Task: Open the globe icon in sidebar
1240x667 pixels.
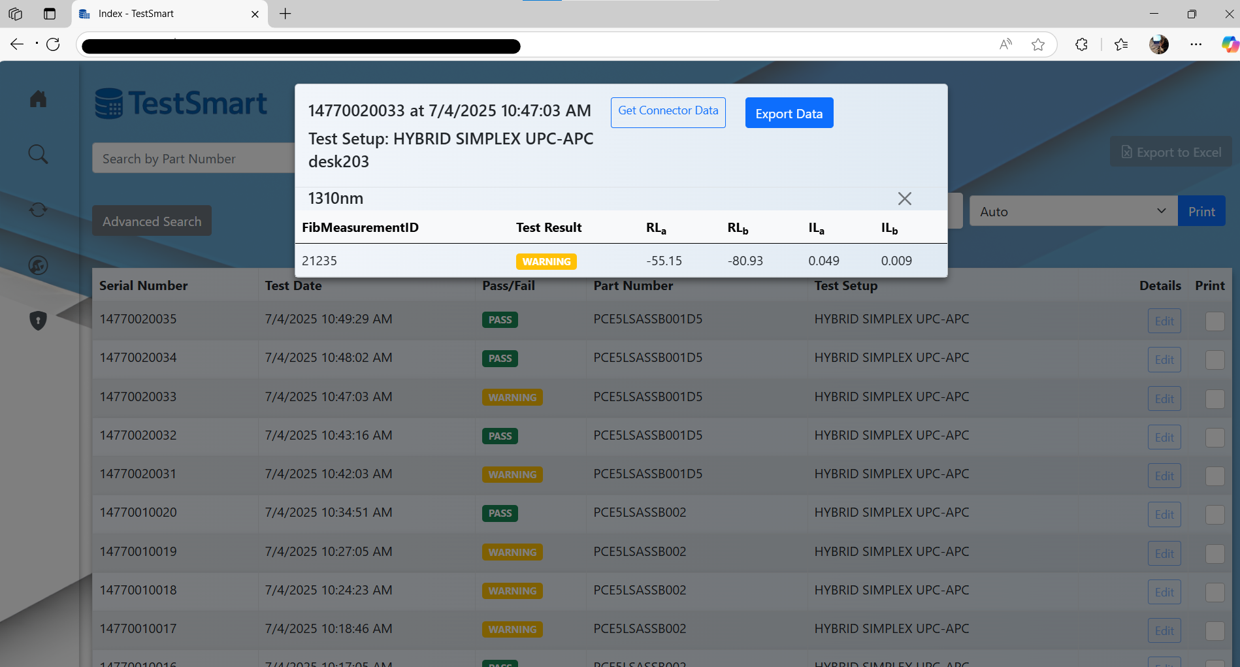Action: [x=38, y=265]
